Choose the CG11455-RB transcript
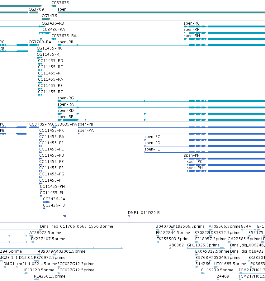The image size is (265, 281). point(50,86)
